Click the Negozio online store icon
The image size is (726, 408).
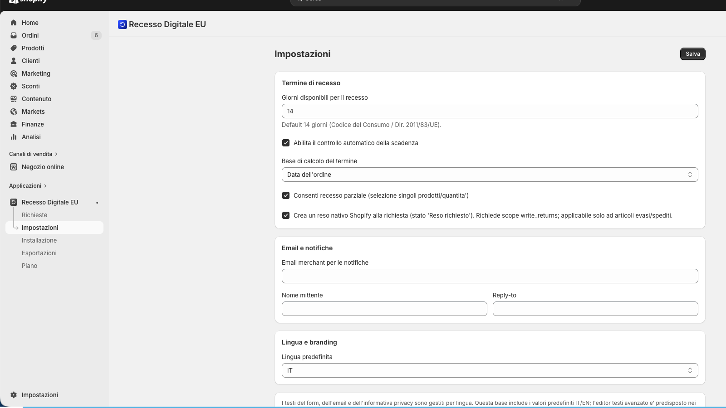(14, 167)
